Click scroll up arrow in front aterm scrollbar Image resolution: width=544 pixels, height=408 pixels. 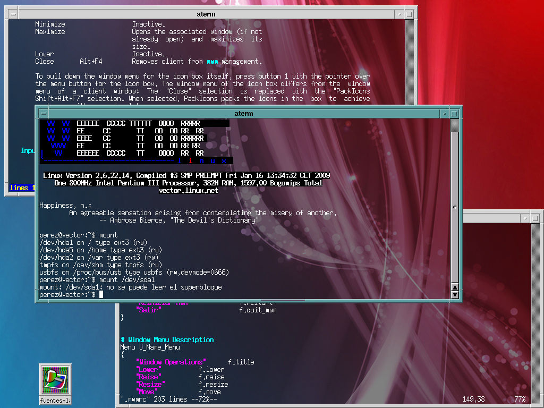pos(455,287)
